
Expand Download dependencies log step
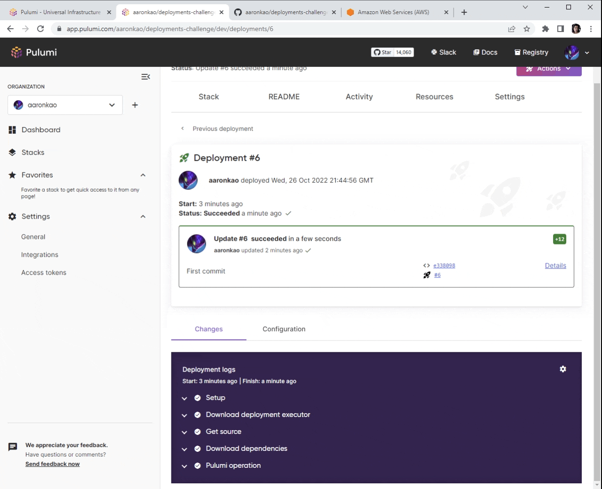[x=184, y=449]
